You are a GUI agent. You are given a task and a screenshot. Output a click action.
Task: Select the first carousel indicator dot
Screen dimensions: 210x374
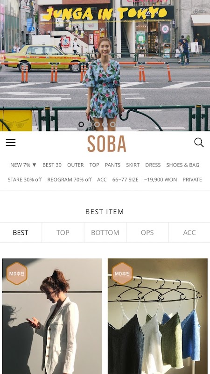pyautogui.click(x=81, y=124)
